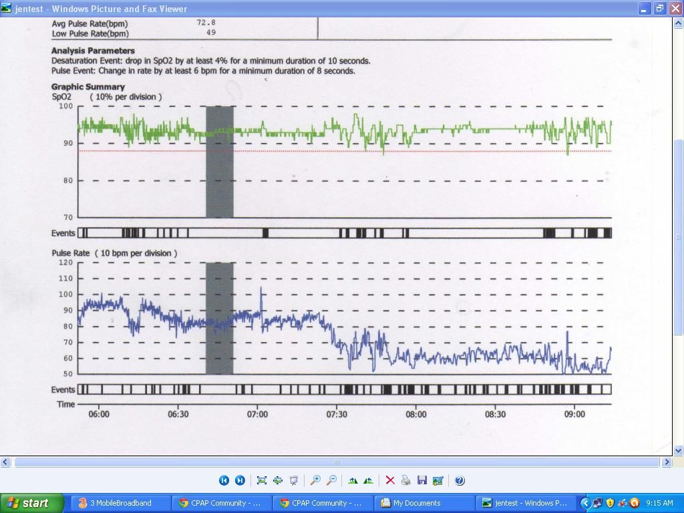Click the horizontal scrollbar left arrow
Viewport: 684px width, 513px height.
tap(5, 462)
